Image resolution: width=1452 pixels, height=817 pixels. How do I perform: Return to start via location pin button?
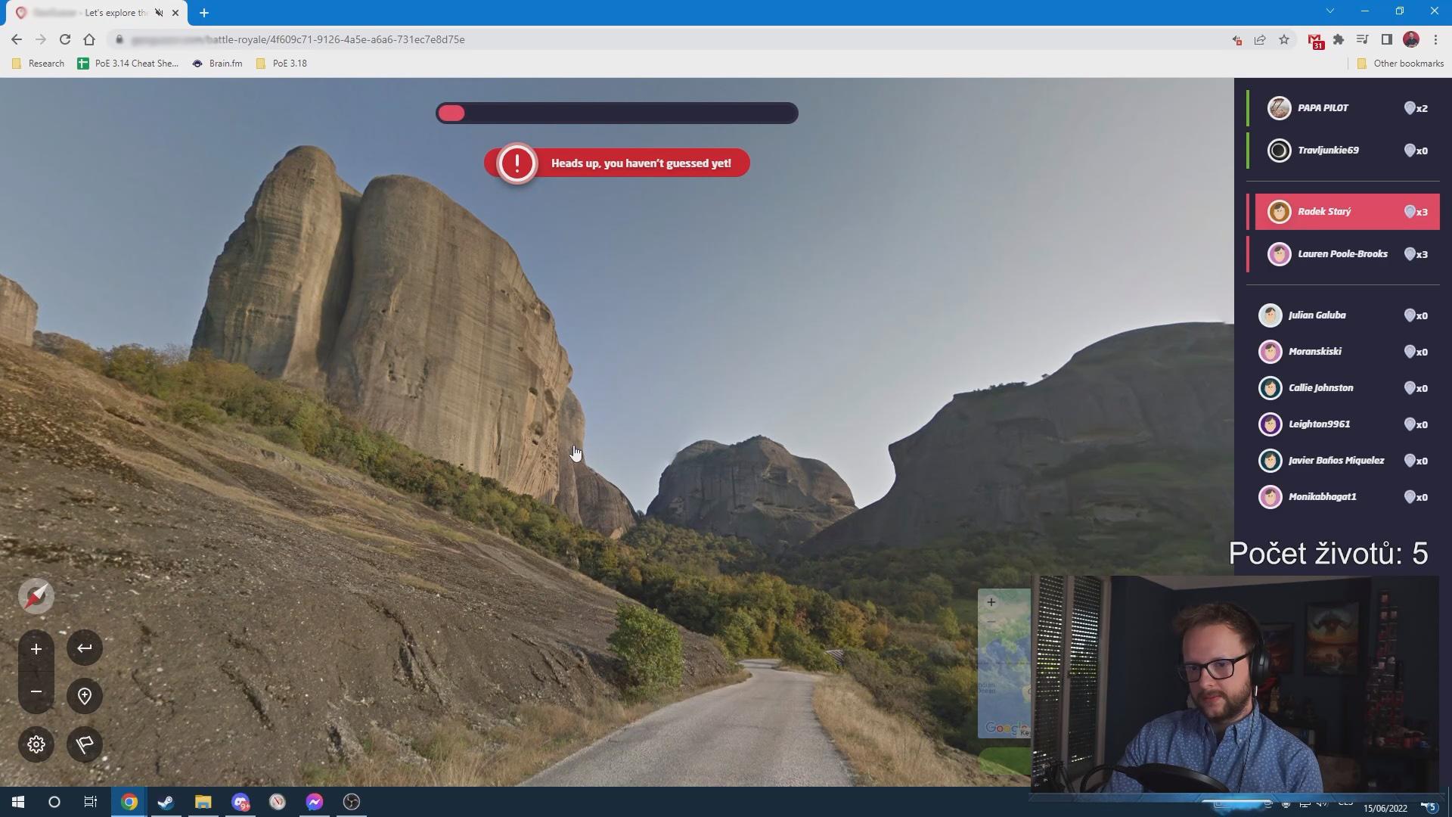(85, 696)
